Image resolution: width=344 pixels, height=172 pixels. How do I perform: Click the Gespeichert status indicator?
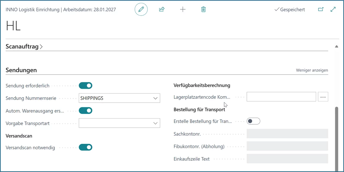point(290,10)
